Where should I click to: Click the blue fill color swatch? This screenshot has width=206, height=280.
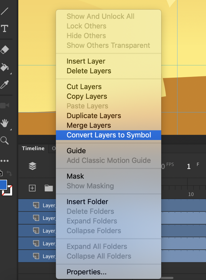pyautogui.click(x=3, y=185)
